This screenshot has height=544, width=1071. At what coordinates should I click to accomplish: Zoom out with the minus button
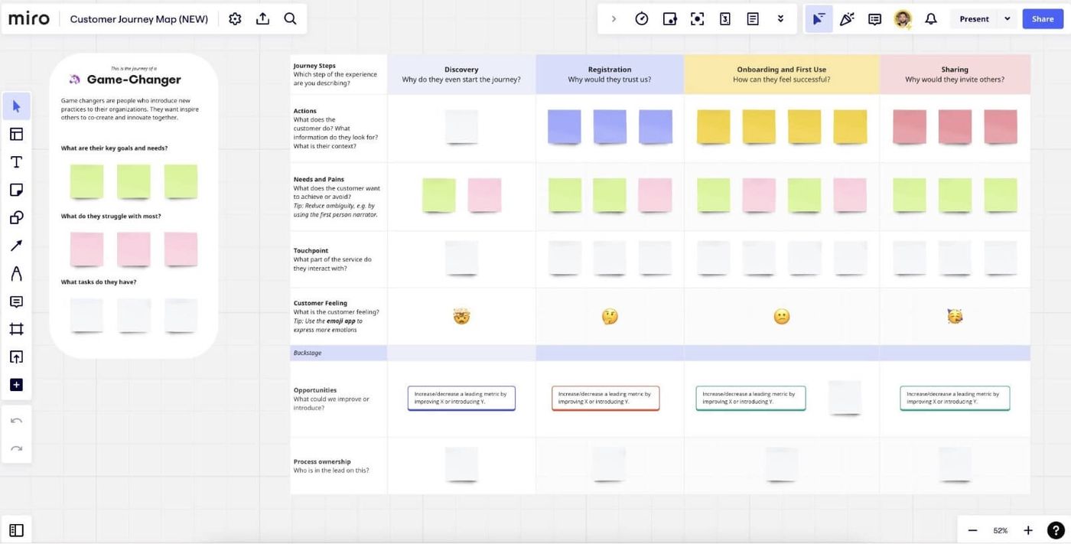[x=972, y=530]
